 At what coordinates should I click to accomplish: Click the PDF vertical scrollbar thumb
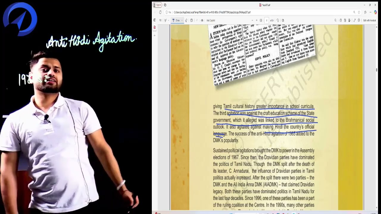point(377,70)
